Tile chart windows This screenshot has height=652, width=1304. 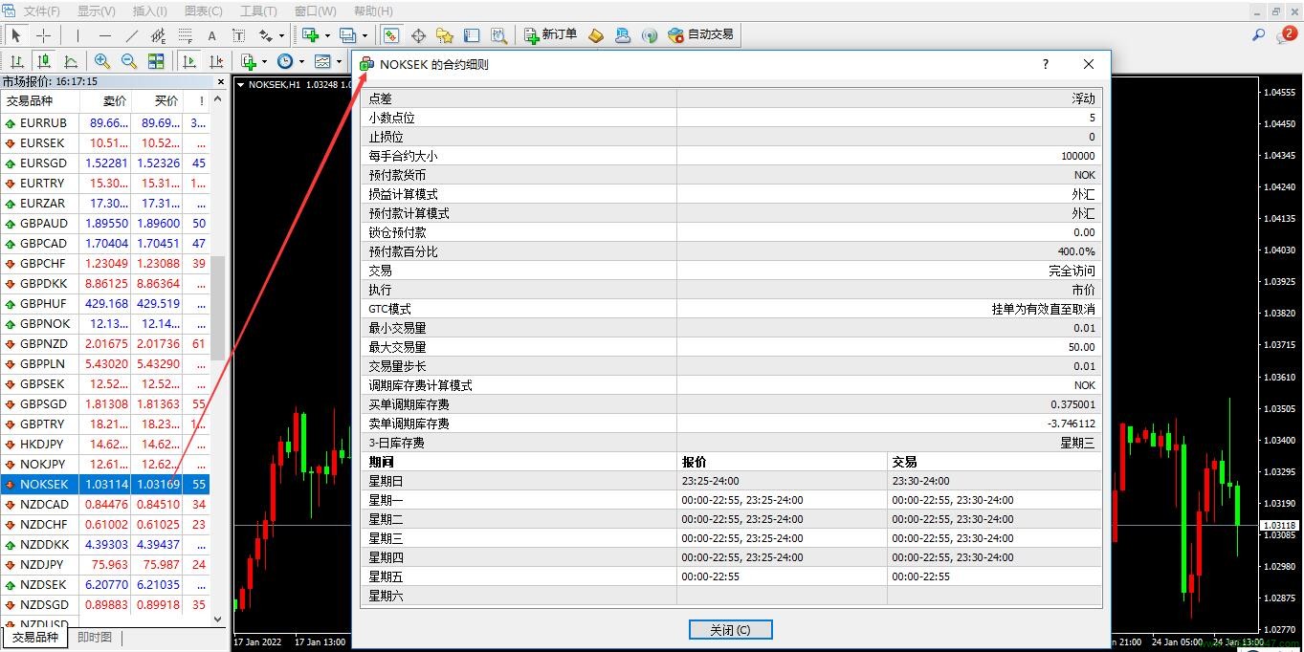point(156,61)
